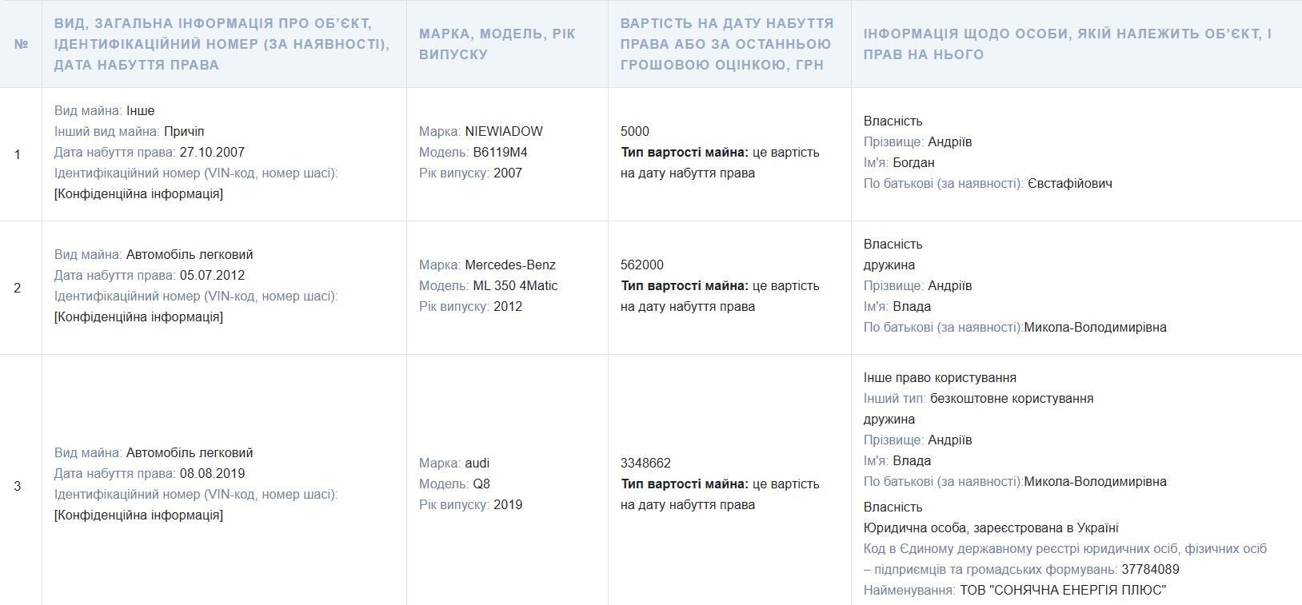Click the audi brand value
Screen dimensions: 1302x605
[x=477, y=463]
